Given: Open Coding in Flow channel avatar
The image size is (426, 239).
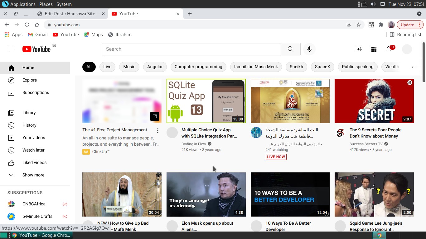Looking at the screenshot, I should 172,133.
